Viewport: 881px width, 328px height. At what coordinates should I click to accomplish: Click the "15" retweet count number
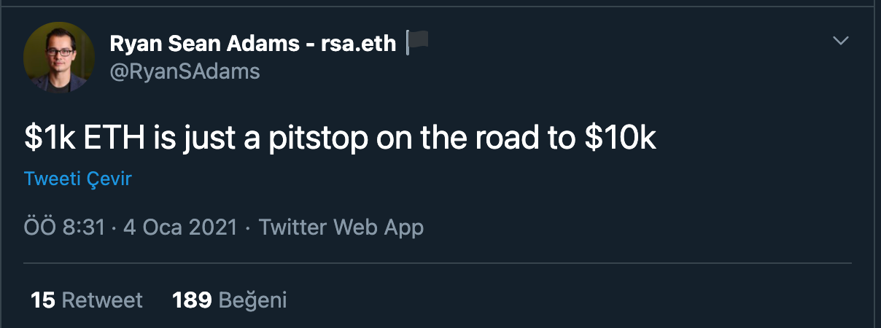pos(43,300)
